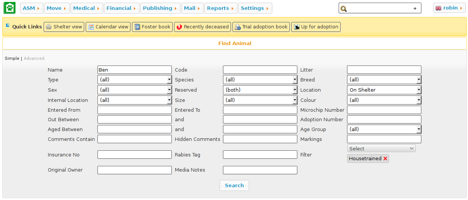
Task: Click the Microchip Number input field
Action: pyautogui.click(x=384, y=110)
